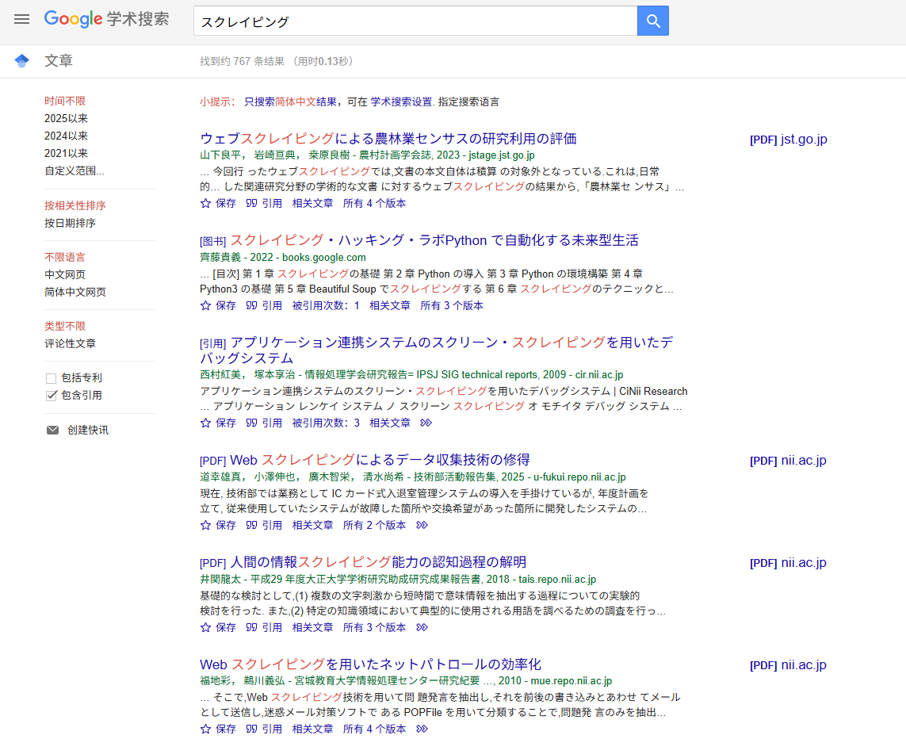The image size is (906, 739).
Task: Open the jst.go.jp PDF link
Action: pyautogui.click(x=788, y=140)
